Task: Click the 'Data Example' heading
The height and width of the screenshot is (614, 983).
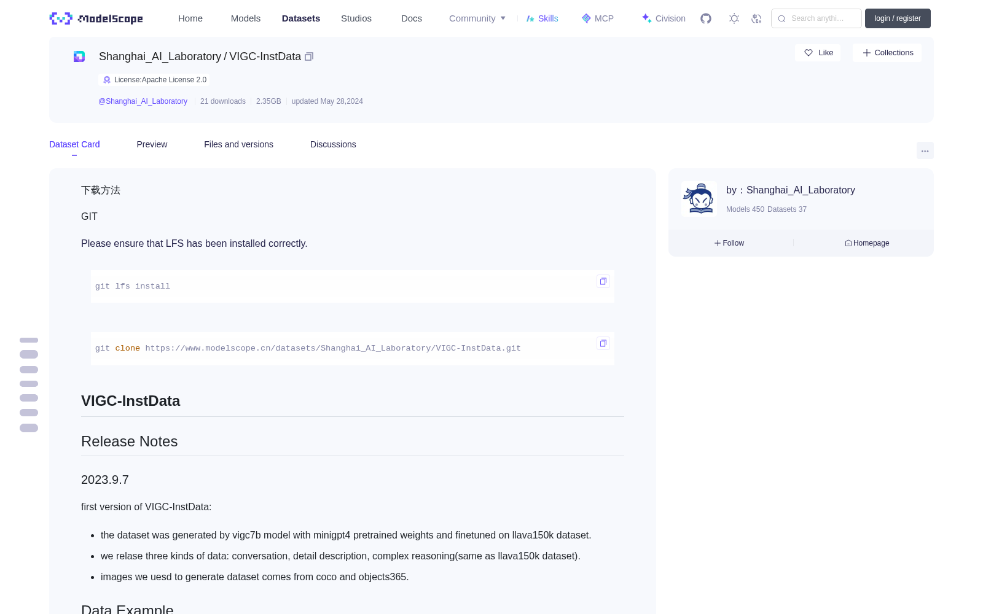Action: [x=127, y=609]
